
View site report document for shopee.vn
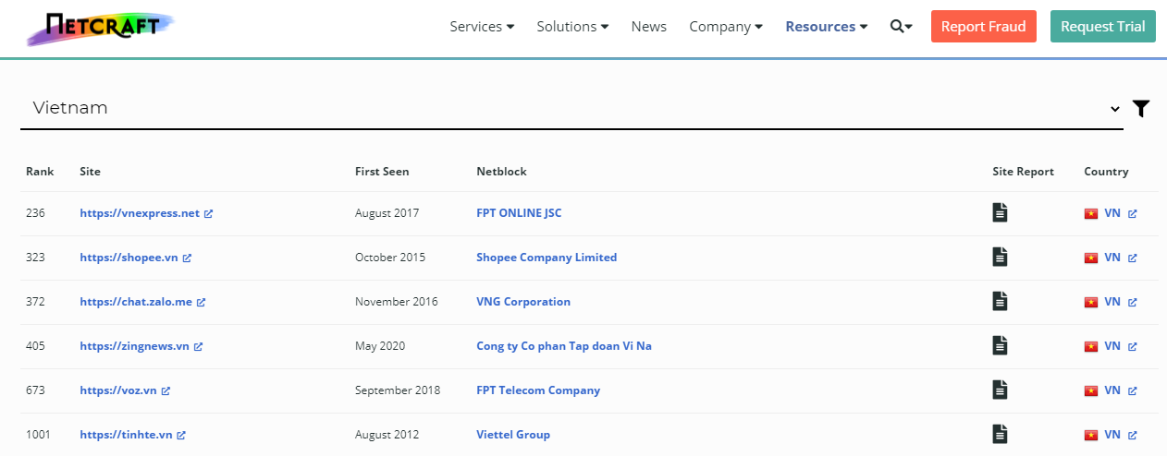[x=1000, y=257]
